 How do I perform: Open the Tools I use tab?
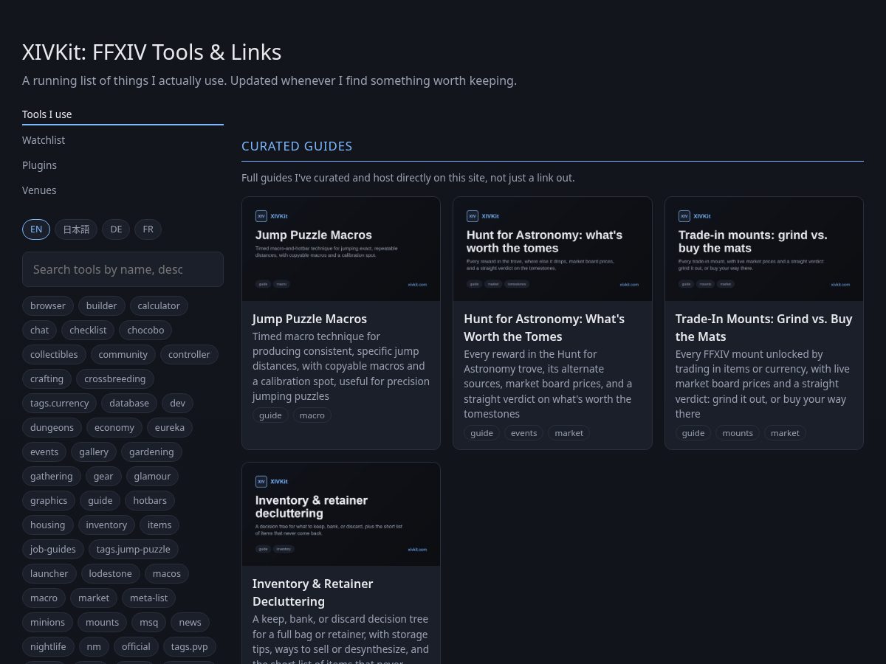(x=123, y=114)
